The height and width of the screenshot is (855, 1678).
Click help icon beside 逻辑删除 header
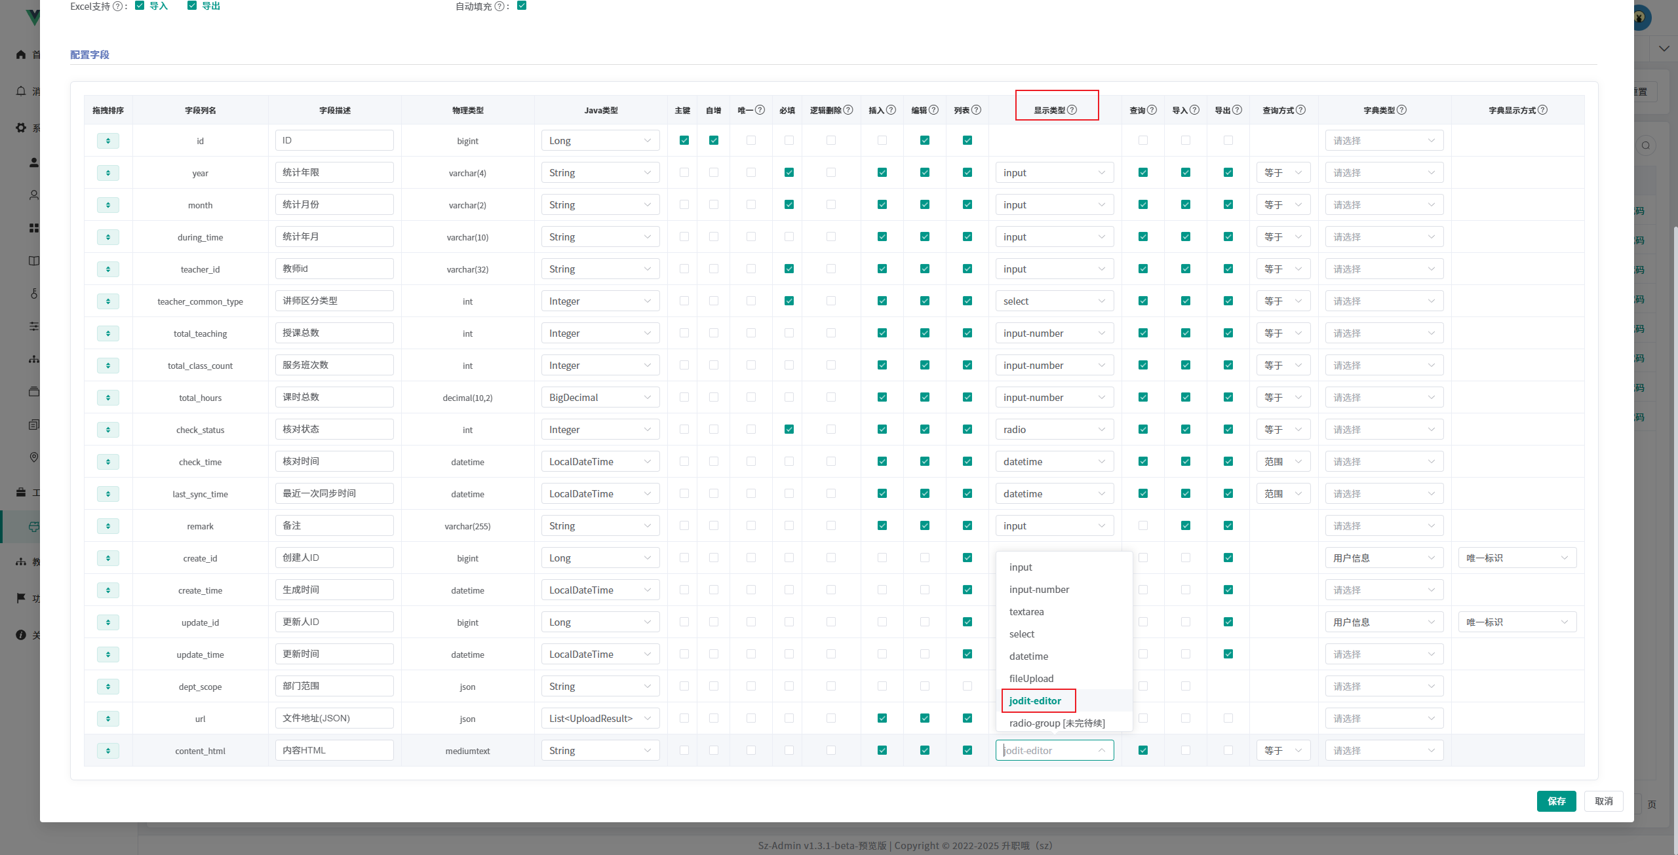848,110
